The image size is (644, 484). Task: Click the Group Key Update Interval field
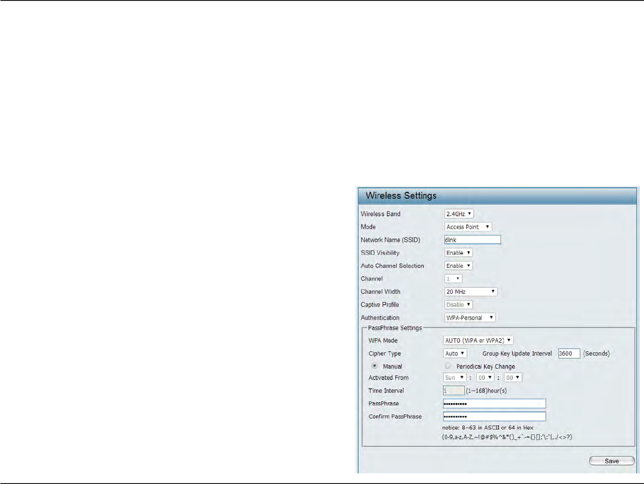pos(569,354)
